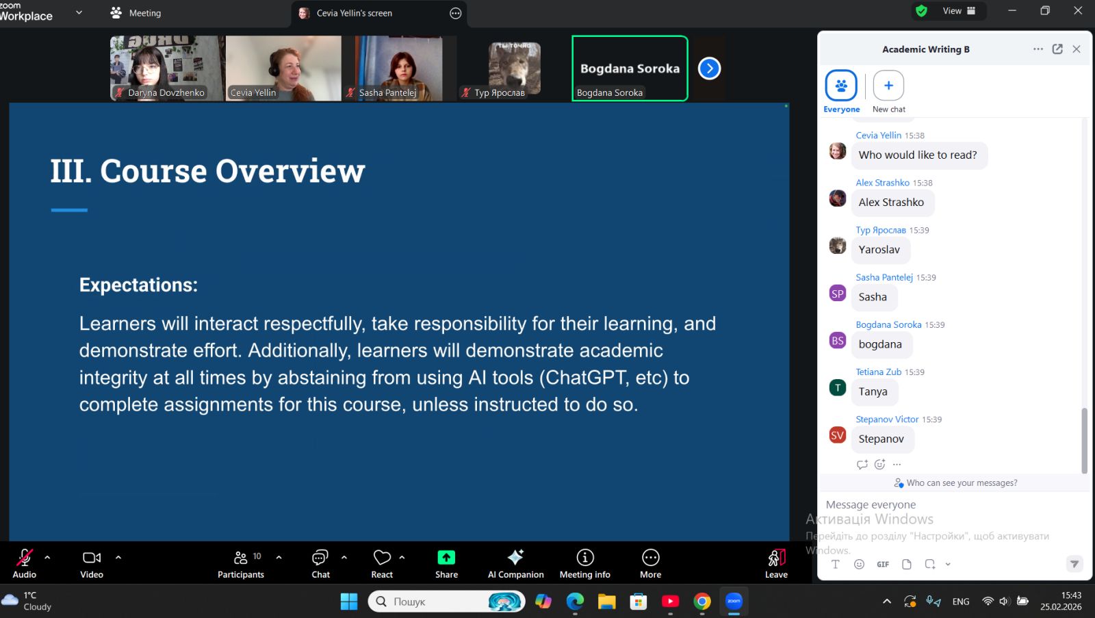The height and width of the screenshot is (618, 1095).
Task: Open the GIF picker in chat
Action: 883,564
